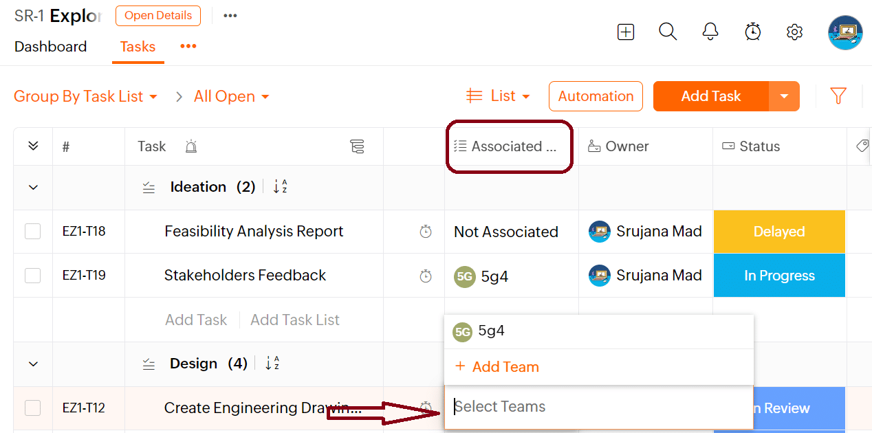Viewport: 872px width, 433px height.
Task: Open the orange more-tabs ellipsis
Action: point(188,46)
